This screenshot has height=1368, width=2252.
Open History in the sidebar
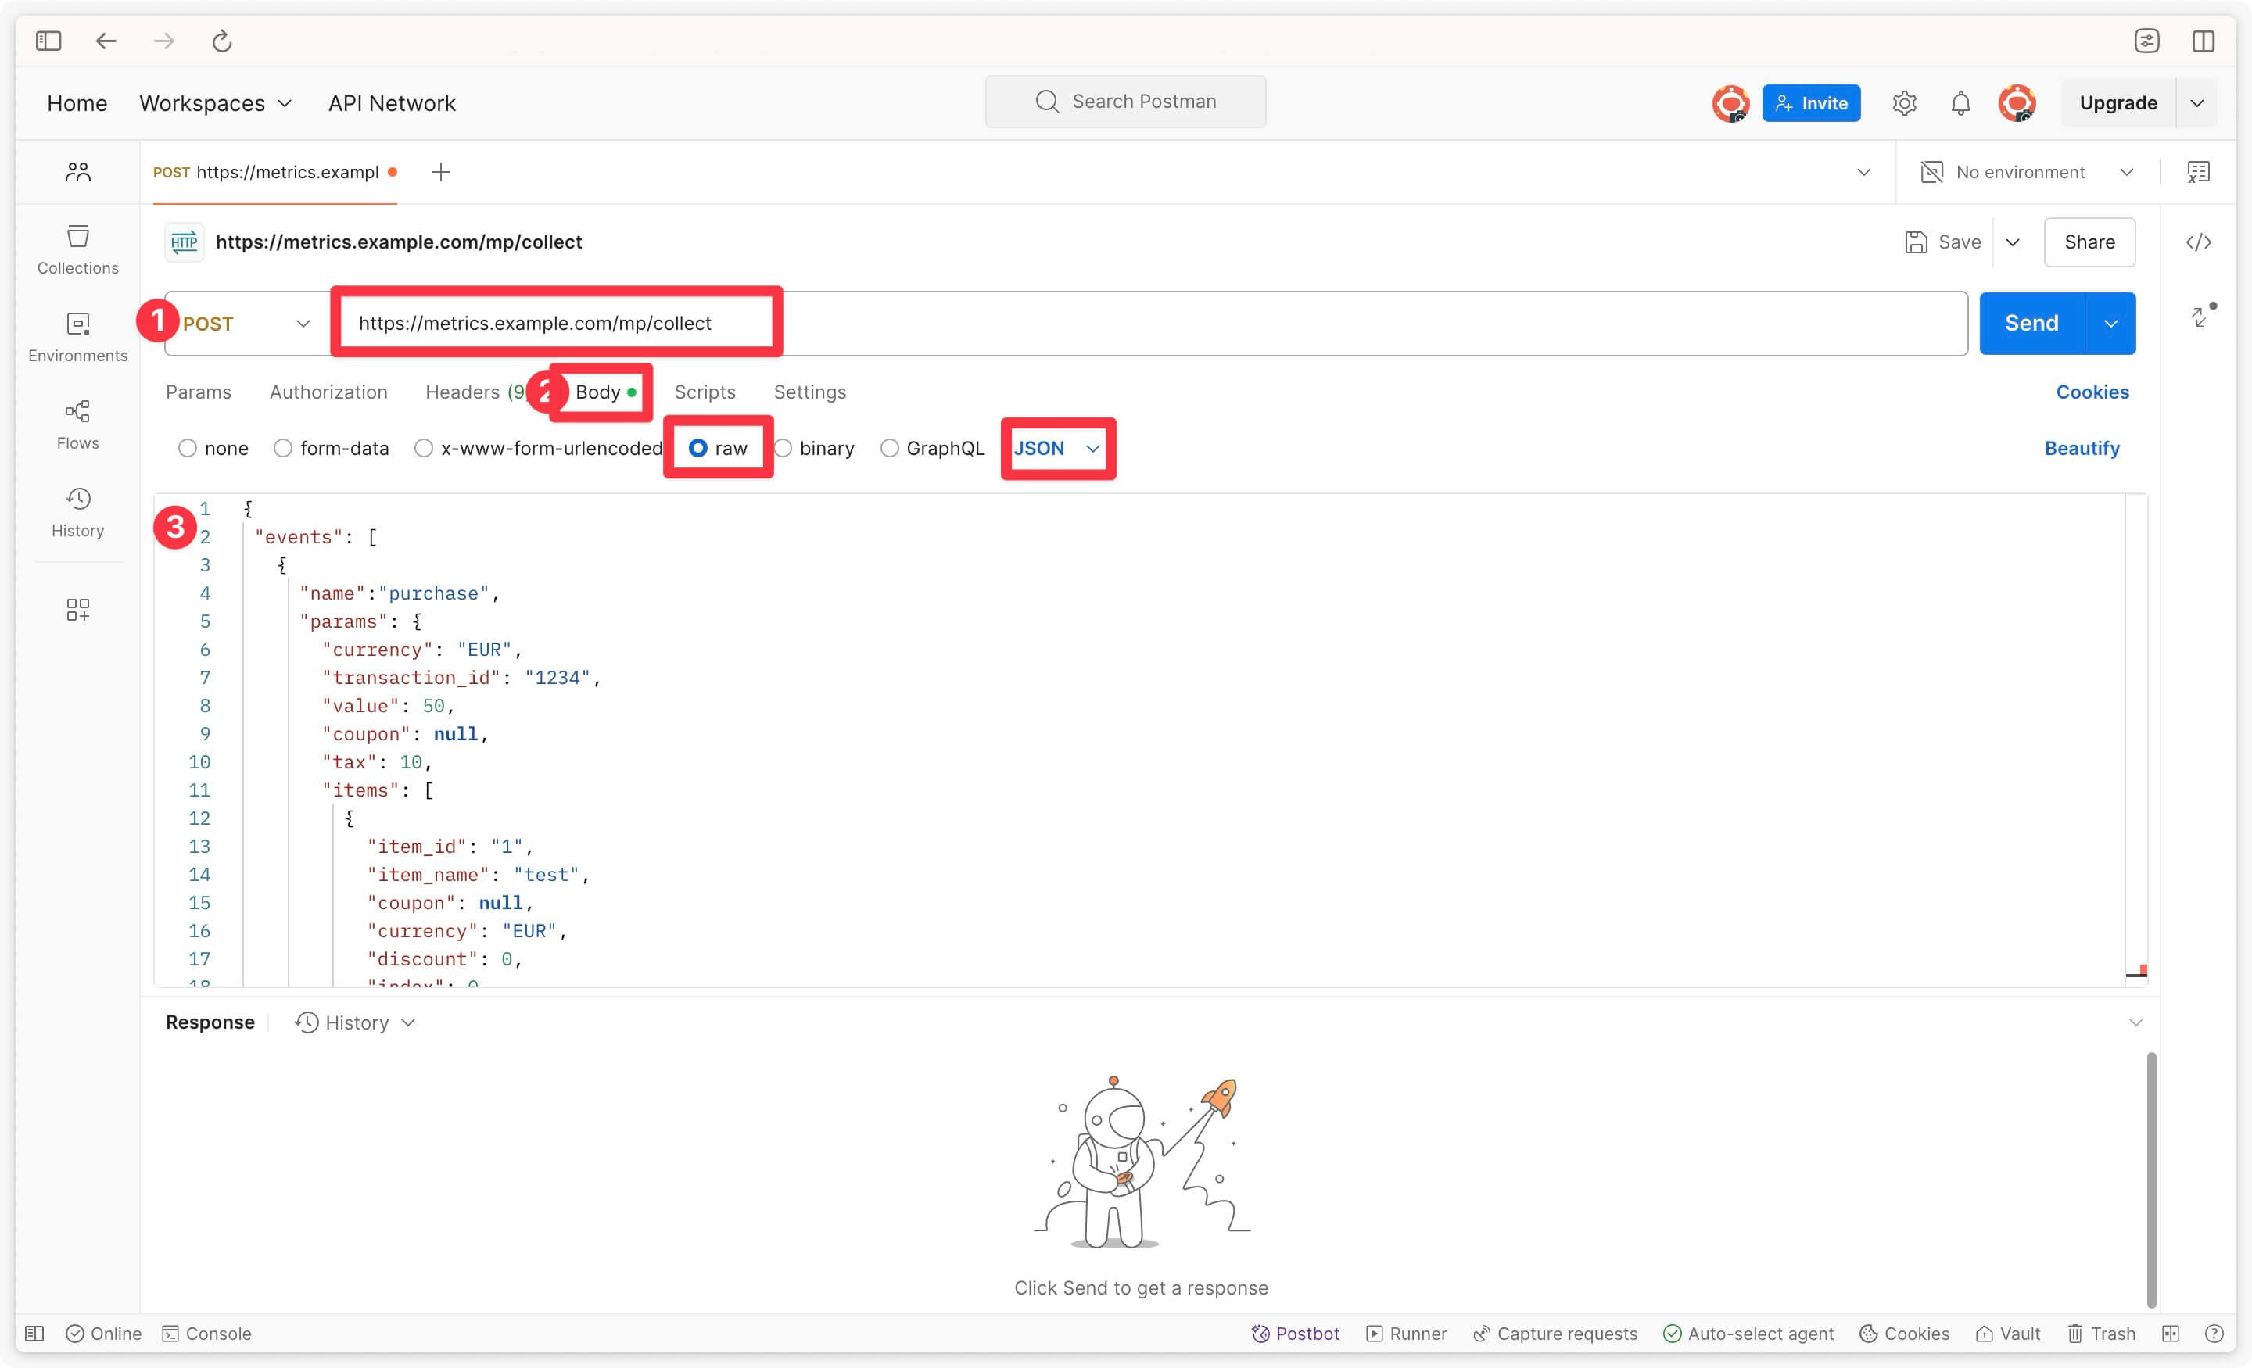coord(77,513)
